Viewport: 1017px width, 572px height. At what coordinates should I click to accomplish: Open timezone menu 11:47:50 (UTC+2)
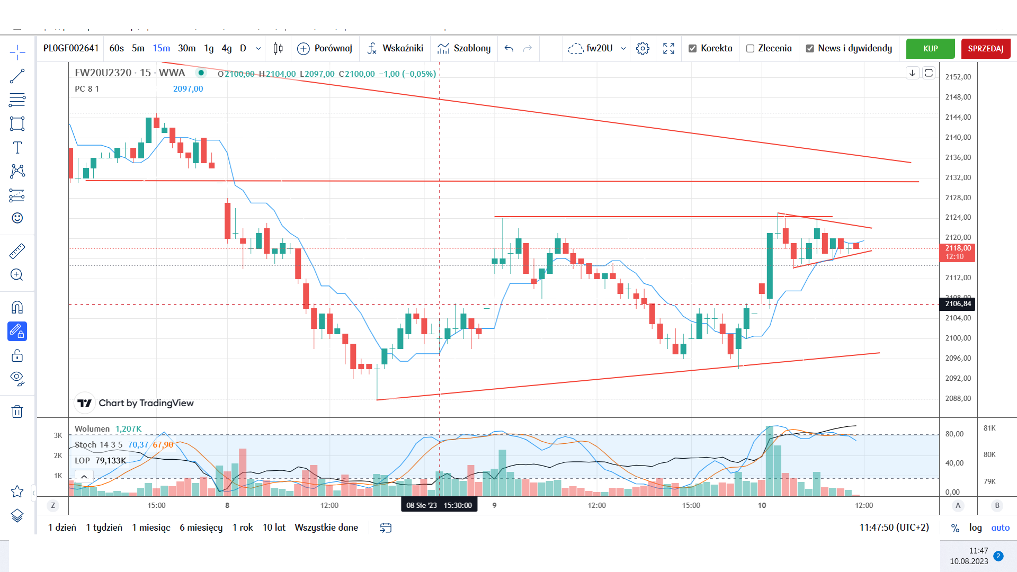[894, 528]
